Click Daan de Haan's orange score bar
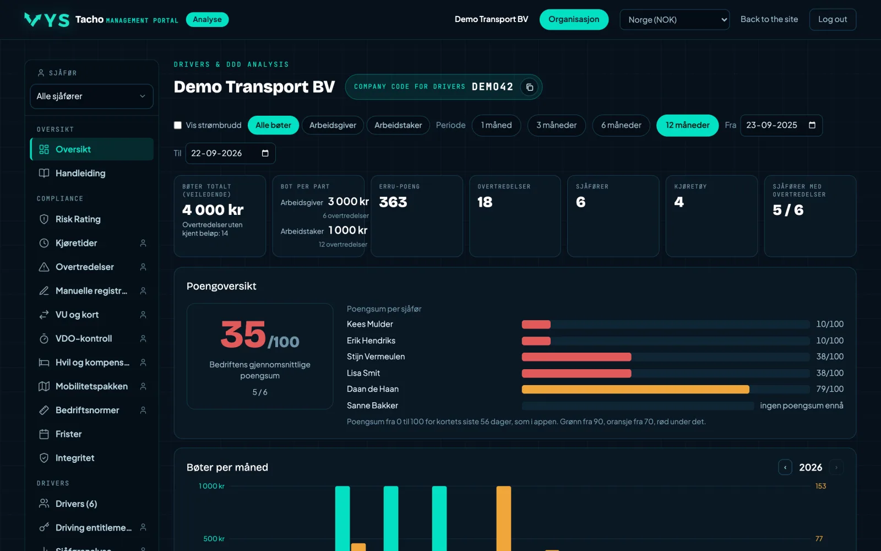Image resolution: width=881 pixels, height=551 pixels. pos(635,389)
